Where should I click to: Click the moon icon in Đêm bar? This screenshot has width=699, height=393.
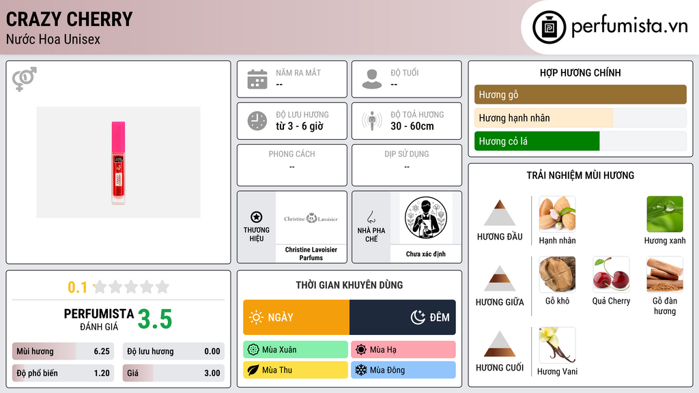pos(418,317)
